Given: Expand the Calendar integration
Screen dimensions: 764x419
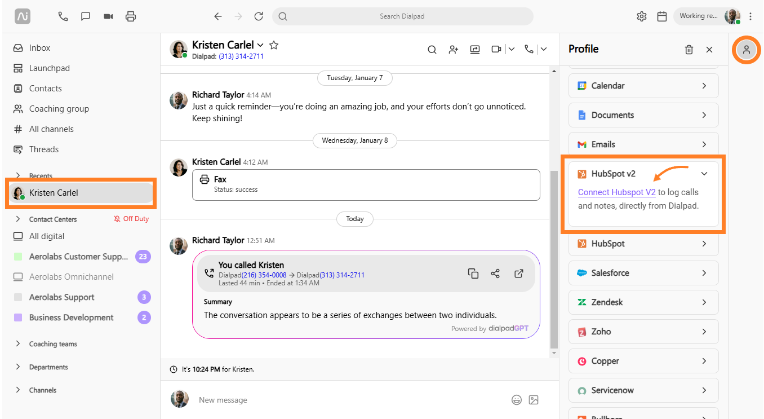Looking at the screenshot, I should click(x=643, y=86).
